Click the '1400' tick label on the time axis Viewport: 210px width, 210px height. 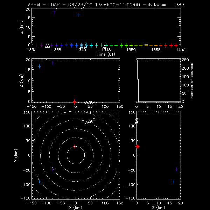click(x=181, y=50)
